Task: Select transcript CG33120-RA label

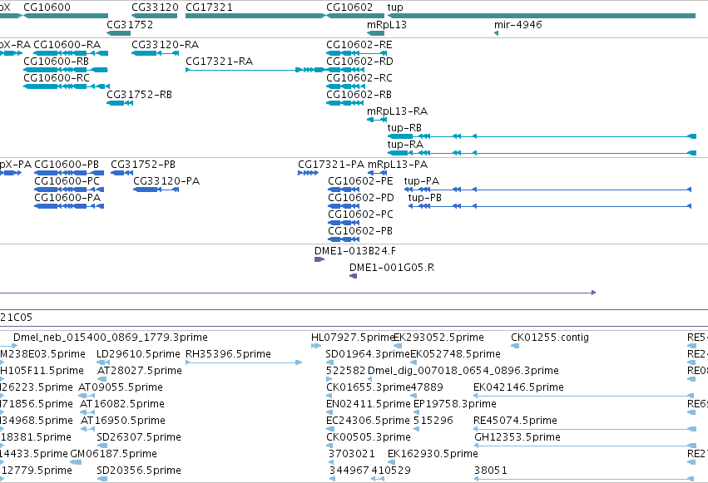Action: pos(166,44)
